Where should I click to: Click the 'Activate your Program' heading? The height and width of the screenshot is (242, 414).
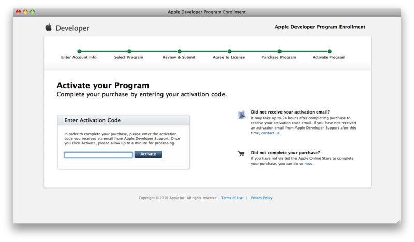[103, 85]
